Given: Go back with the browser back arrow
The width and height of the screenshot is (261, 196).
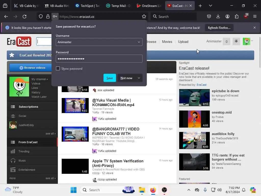Looking at the screenshot, I should (x=6, y=17).
